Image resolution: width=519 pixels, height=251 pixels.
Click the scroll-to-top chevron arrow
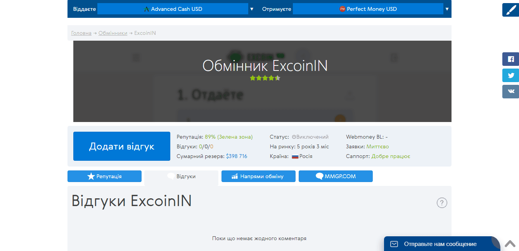click(510, 244)
